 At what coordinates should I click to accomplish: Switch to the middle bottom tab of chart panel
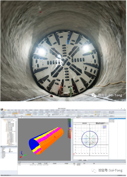(x=80, y=160)
